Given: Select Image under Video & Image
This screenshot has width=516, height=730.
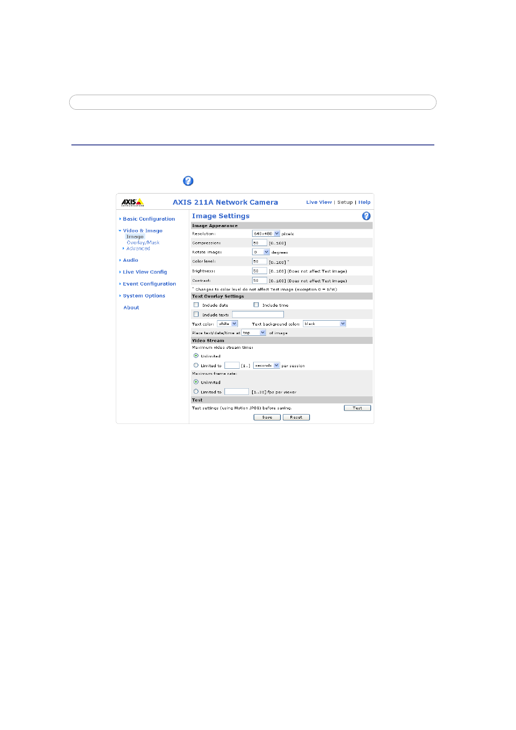Looking at the screenshot, I should pyautogui.click(x=135, y=237).
